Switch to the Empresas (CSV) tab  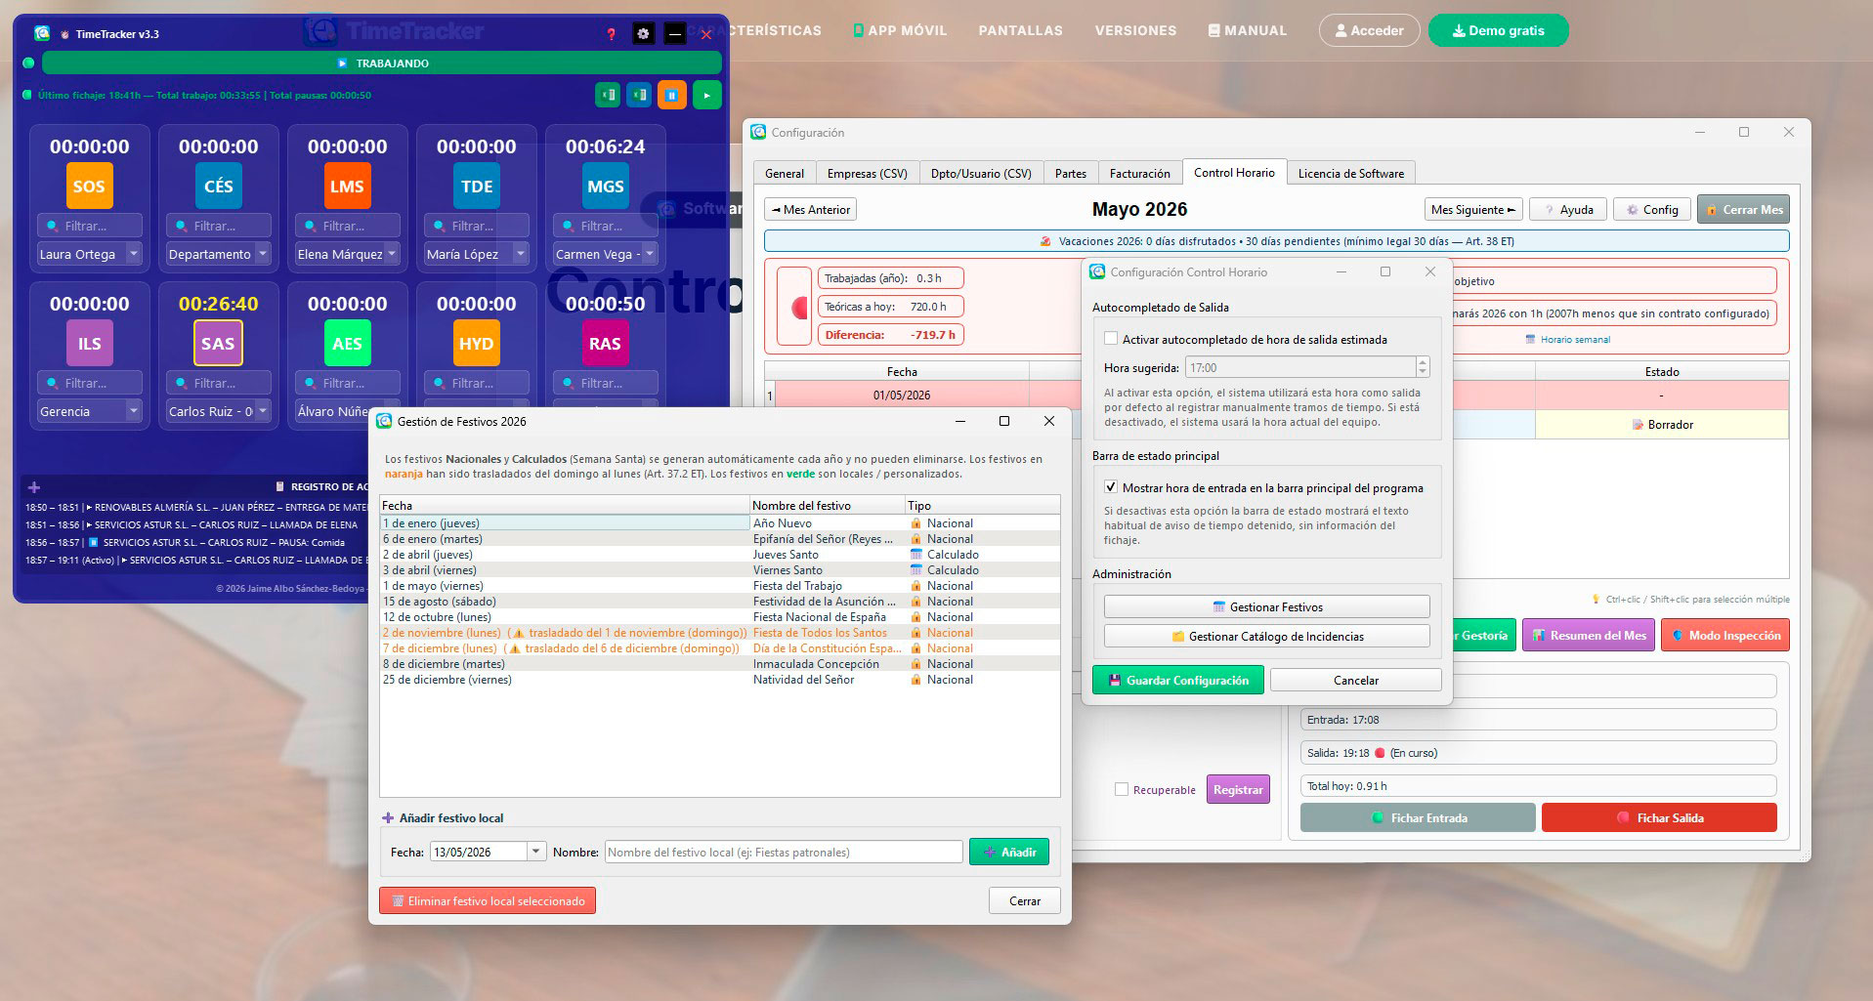coord(867,173)
